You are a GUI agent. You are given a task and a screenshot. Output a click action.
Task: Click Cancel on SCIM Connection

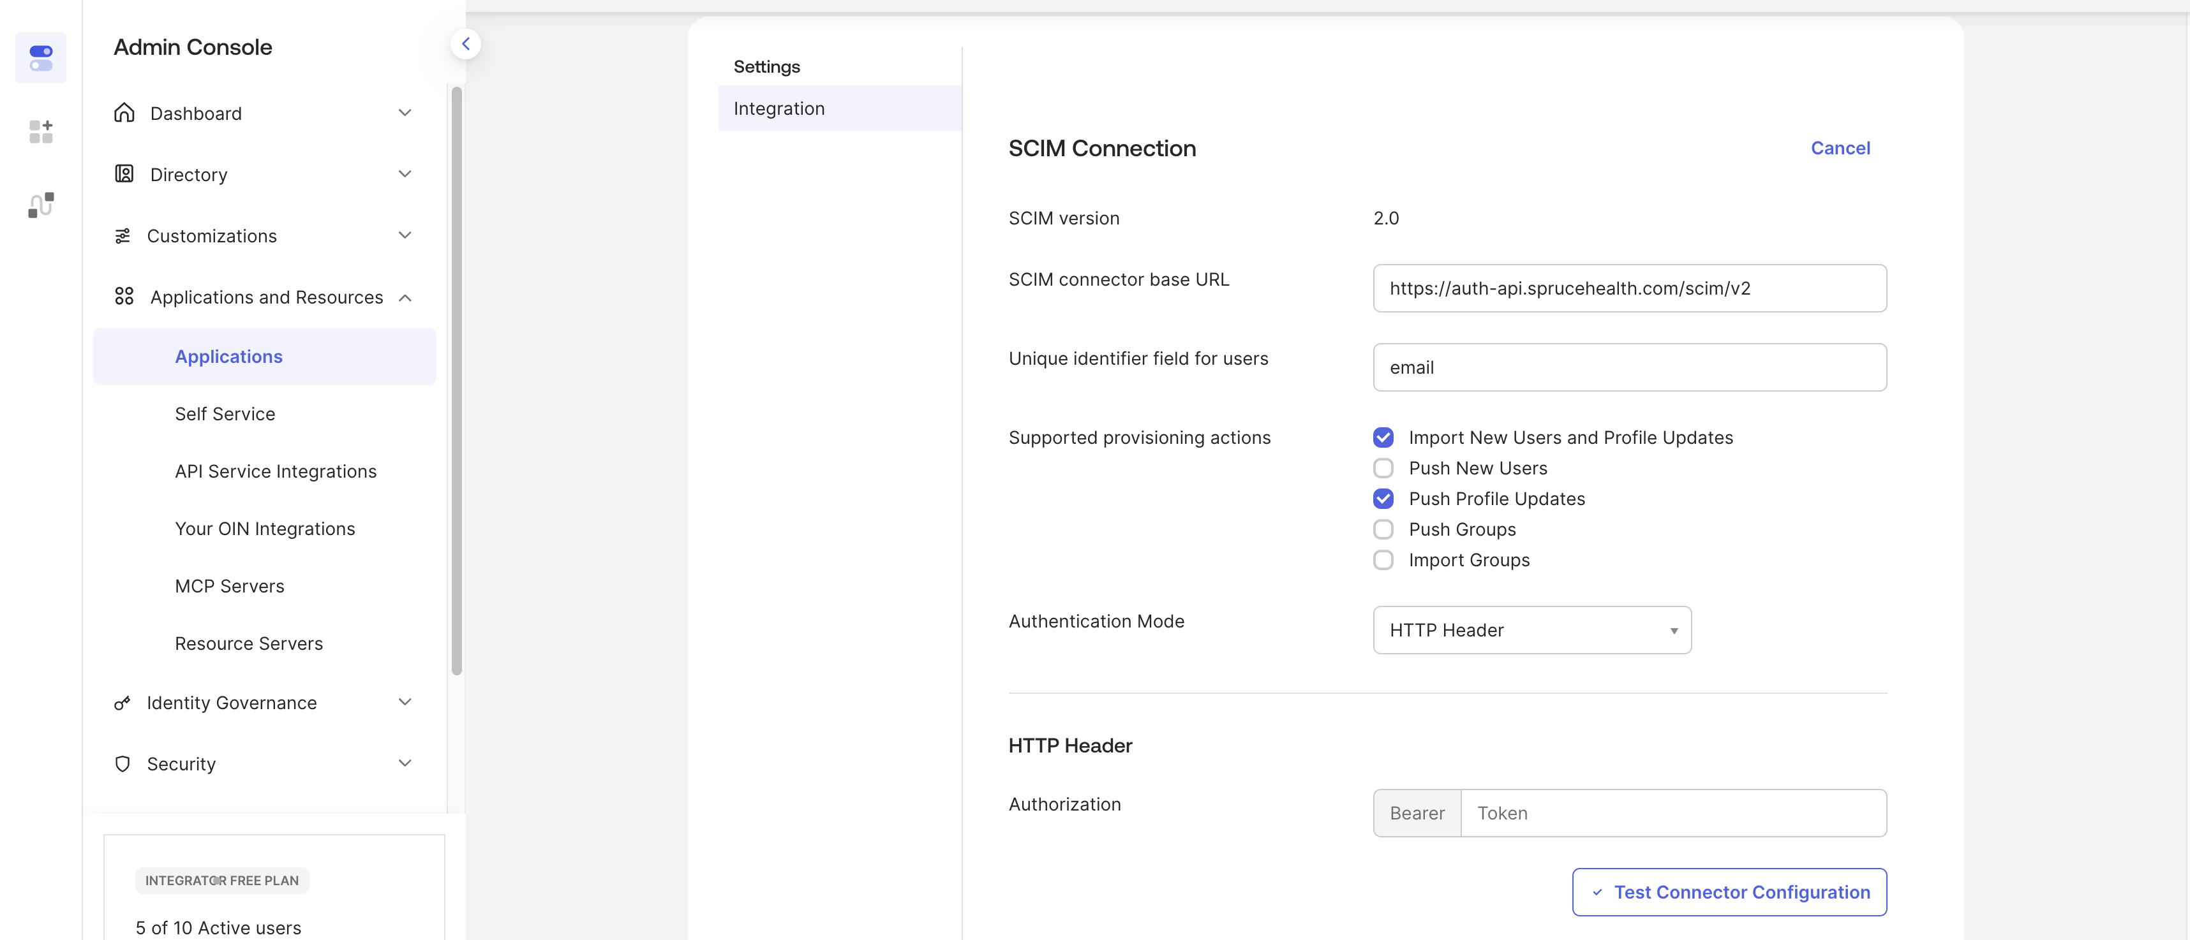[x=1840, y=148]
